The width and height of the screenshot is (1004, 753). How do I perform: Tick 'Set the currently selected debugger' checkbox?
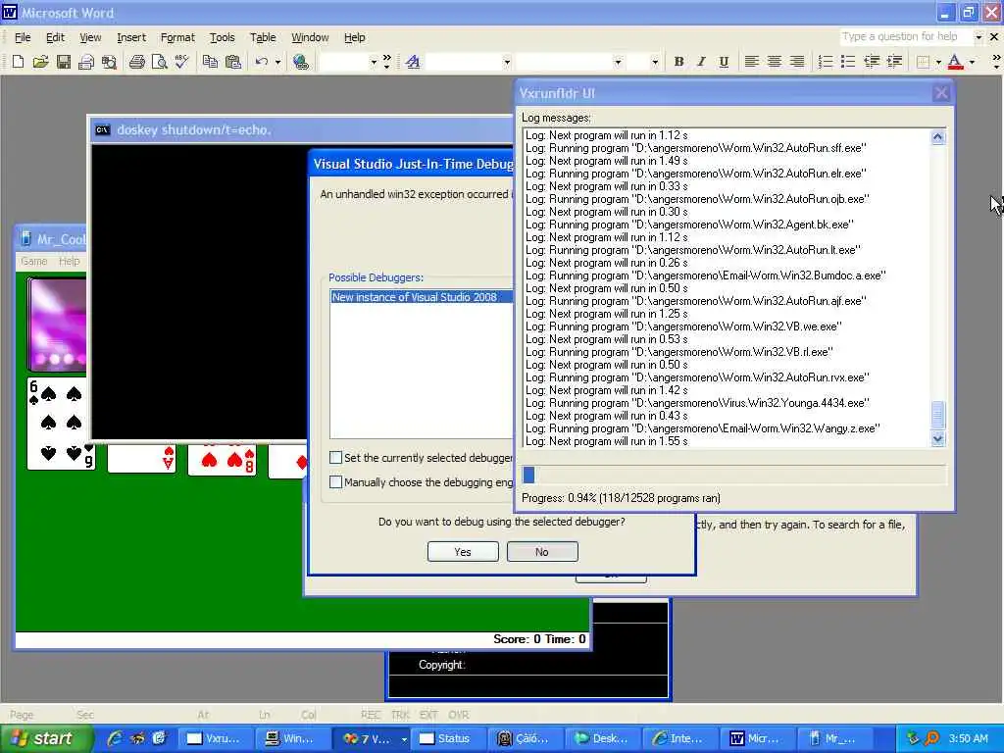pos(335,457)
